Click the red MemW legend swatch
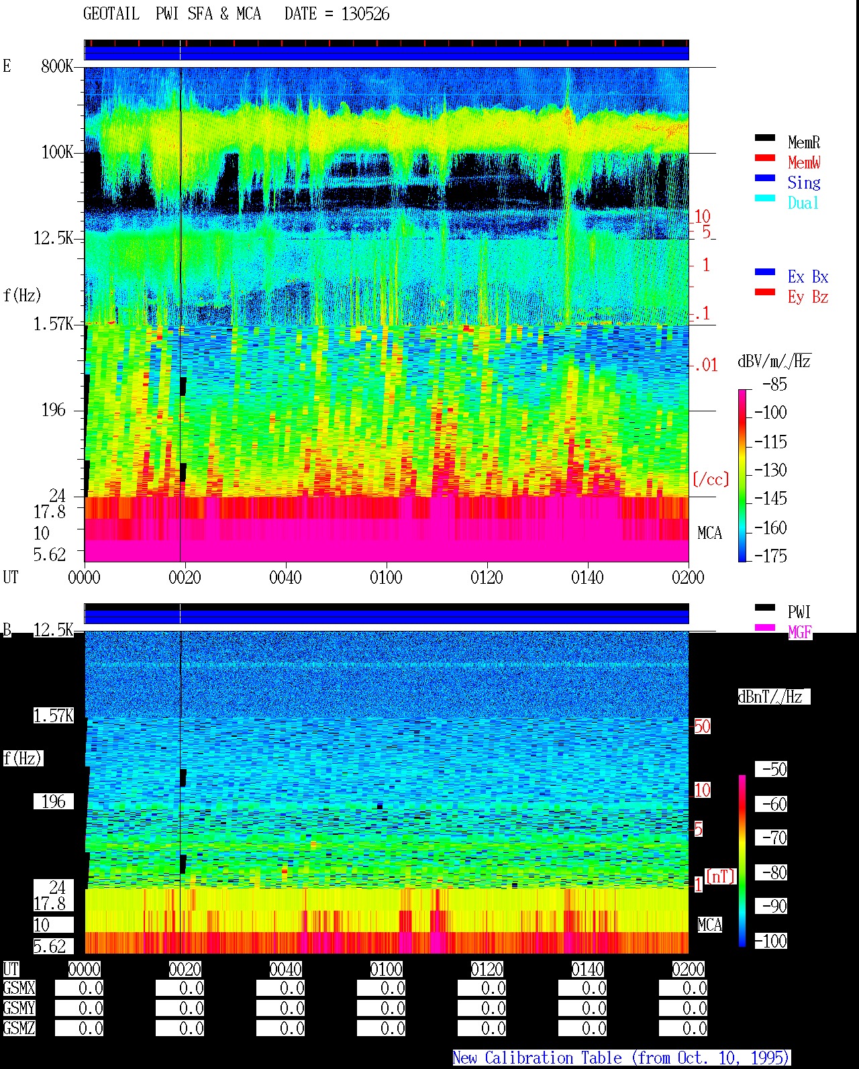The image size is (859, 1069). [x=764, y=158]
